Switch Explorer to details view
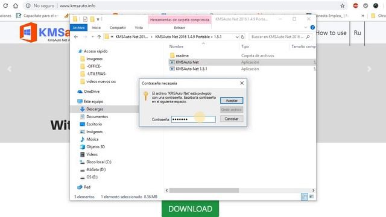 click(x=305, y=197)
